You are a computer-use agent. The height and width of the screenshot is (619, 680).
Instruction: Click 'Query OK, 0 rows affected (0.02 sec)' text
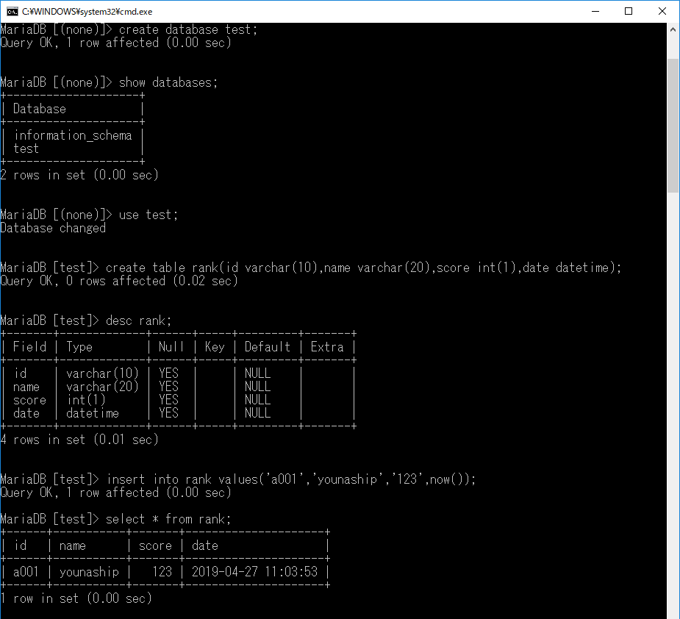(x=119, y=281)
